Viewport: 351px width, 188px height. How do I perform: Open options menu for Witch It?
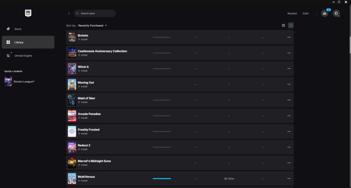point(289,69)
